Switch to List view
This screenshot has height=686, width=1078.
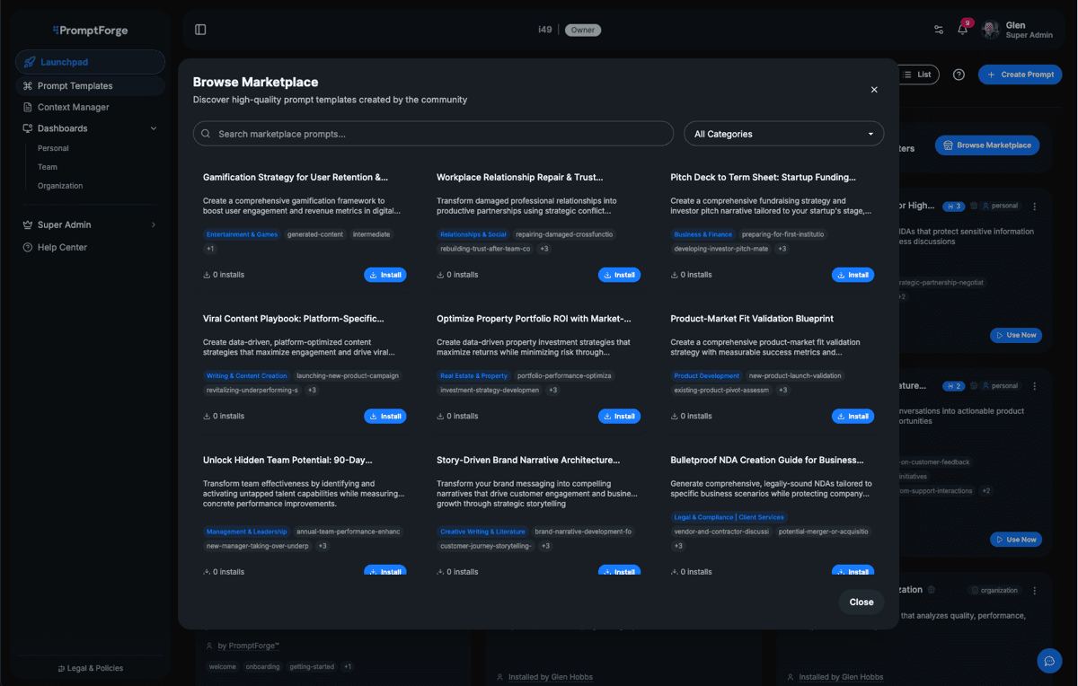pos(918,75)
